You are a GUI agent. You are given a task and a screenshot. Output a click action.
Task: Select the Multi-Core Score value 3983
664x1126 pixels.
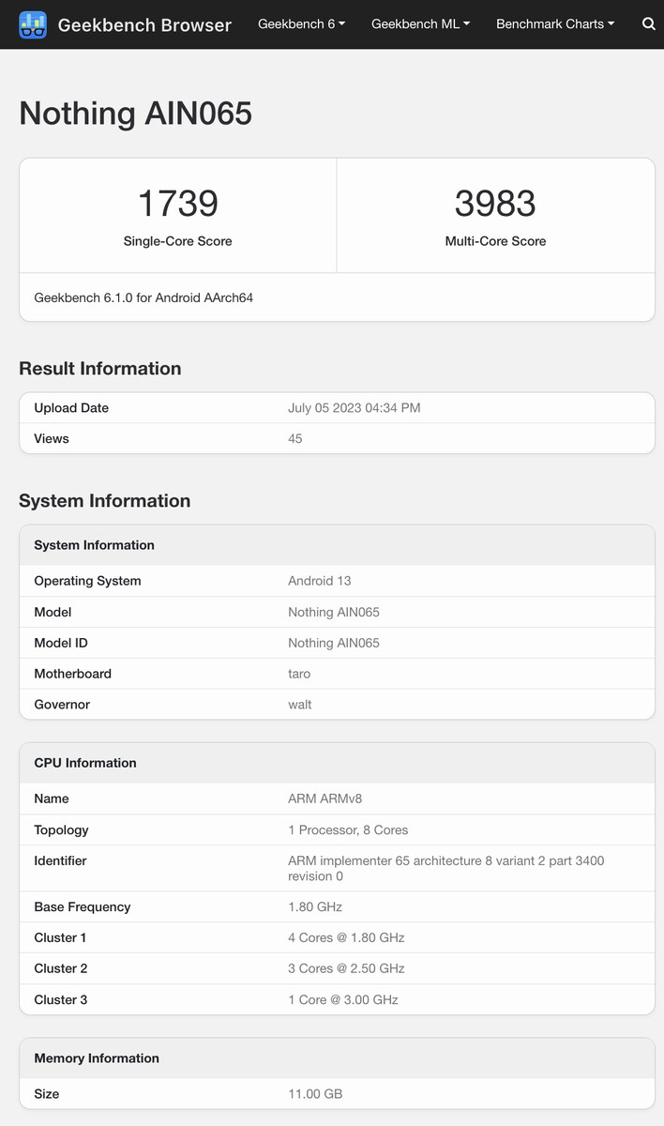pyautogui.click(x=495, y=204)
